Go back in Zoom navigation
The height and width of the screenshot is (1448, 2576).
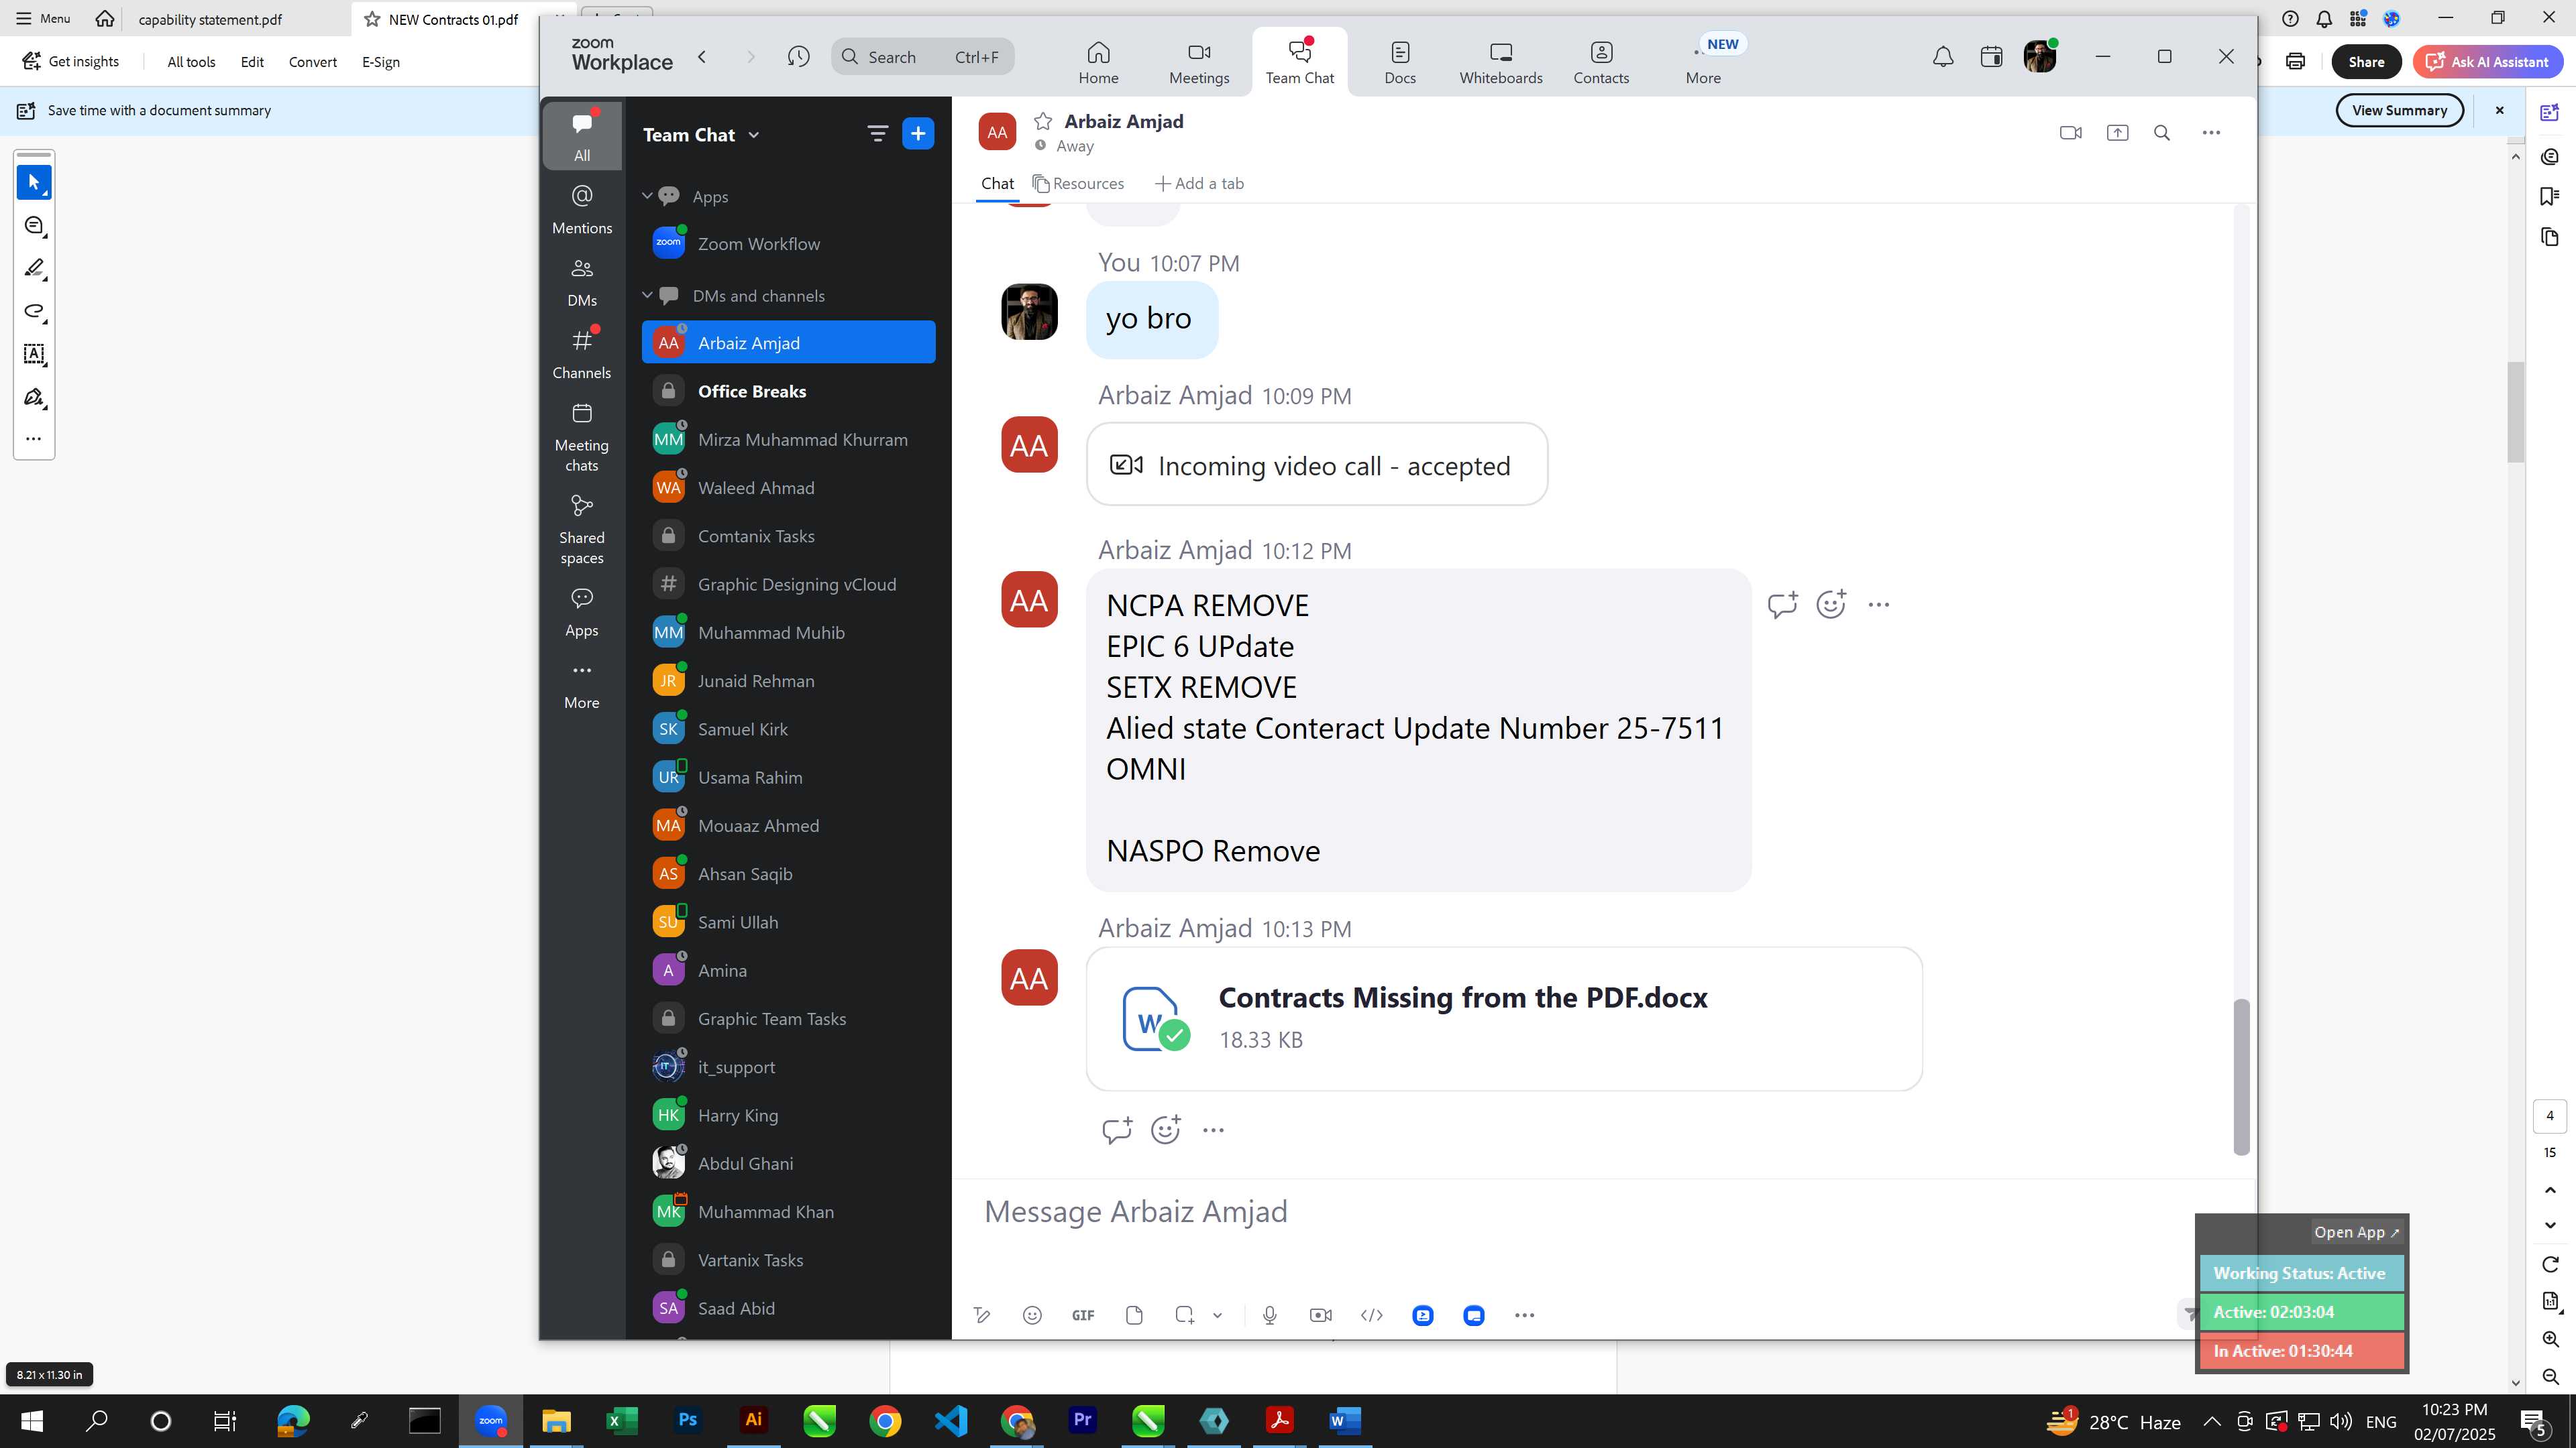(x=702, y=57)
